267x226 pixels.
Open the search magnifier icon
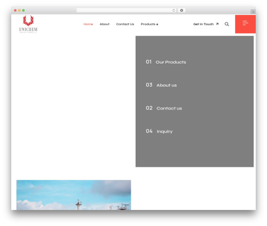tap(227, 24)
